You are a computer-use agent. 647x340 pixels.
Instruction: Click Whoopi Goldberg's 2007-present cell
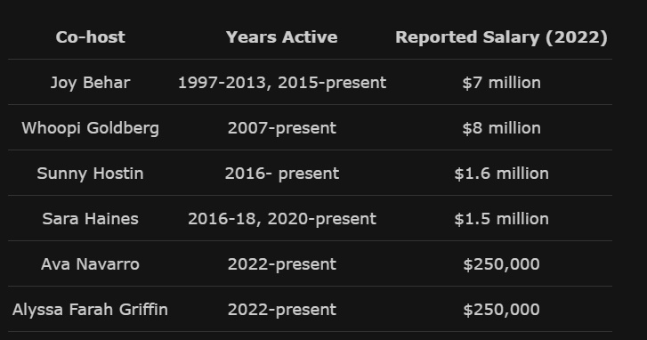tap(282, 128)
